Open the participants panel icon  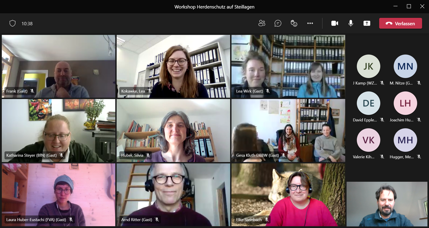[262, 23]
